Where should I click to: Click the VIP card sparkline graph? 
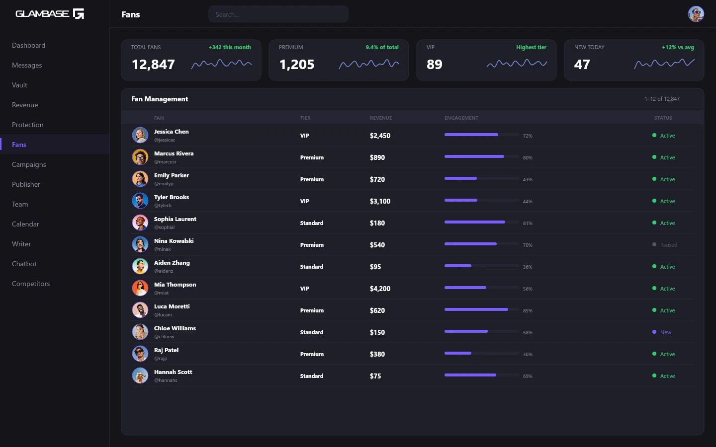517,64
